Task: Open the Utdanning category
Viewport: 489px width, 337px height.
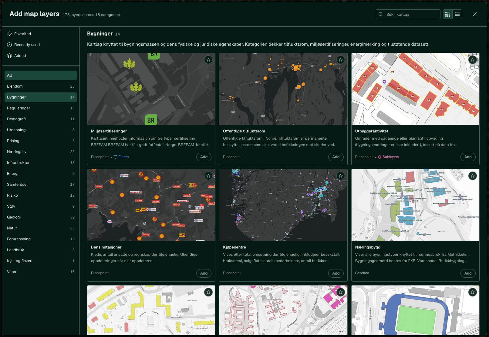Action: tap(41, 130)
